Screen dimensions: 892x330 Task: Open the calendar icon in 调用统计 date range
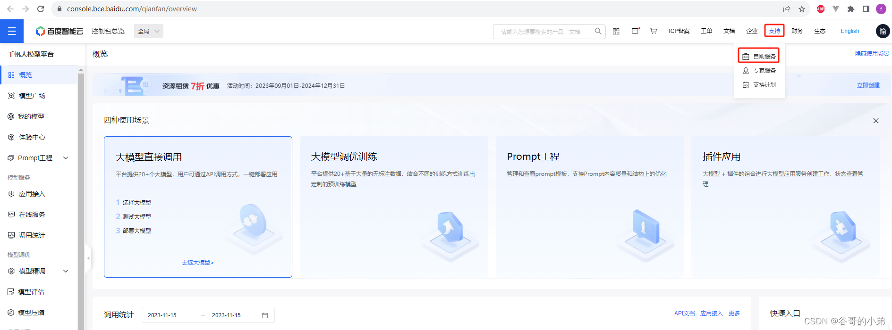click(x=265, y=315)
